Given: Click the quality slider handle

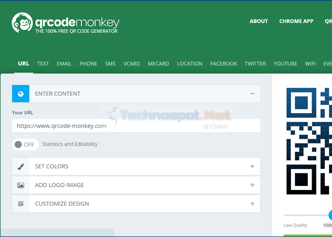Looking at the screenshot, I should click(330, 215).
